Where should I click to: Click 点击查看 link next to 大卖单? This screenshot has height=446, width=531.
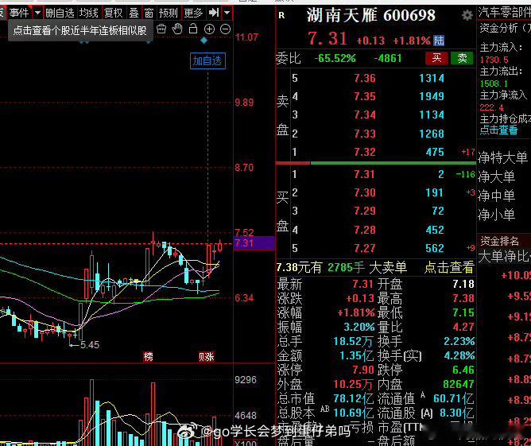[x=449, y=268]
